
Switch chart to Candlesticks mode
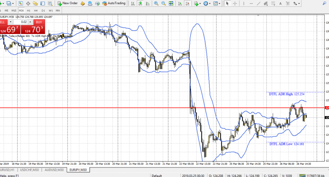point(140,3)
